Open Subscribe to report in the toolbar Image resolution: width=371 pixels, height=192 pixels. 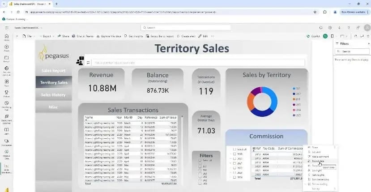(159, 36)
